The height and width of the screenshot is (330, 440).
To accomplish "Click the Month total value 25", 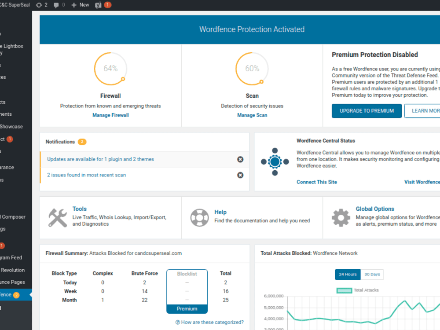I will (226, 300).
